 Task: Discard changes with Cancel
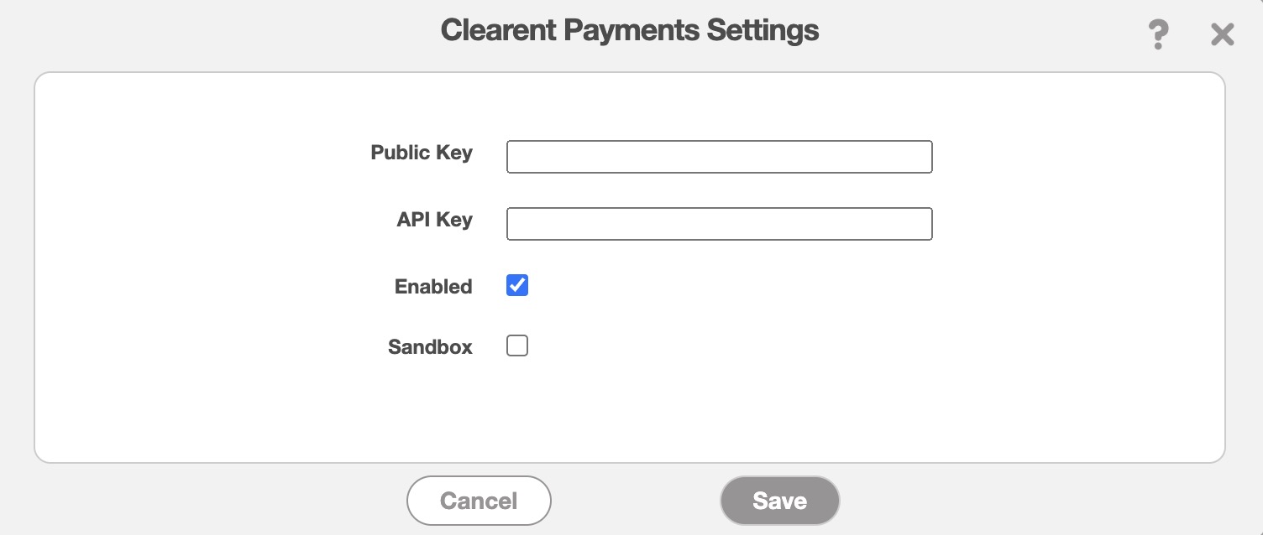479,501
